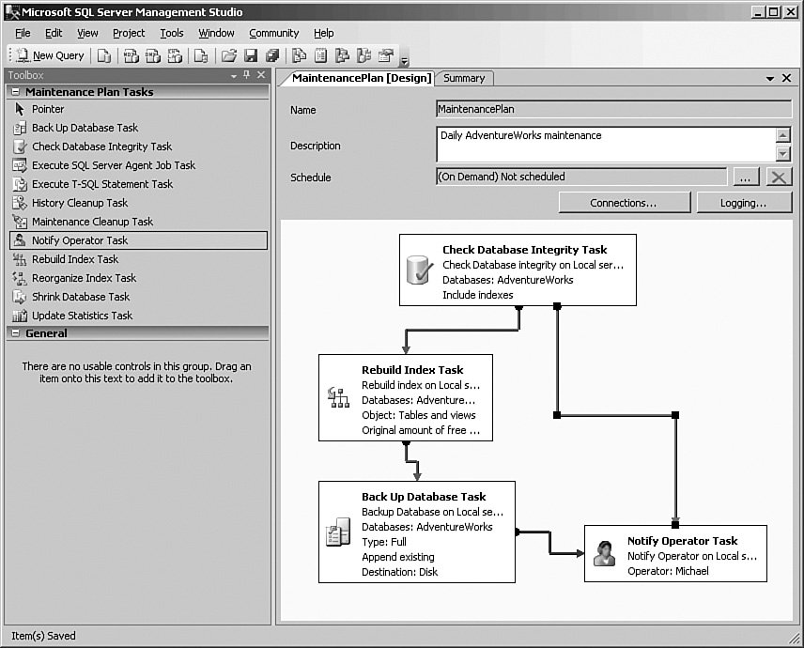This screenshot has height=648, width=804.
Task: Click the Open File folder icon
Action: point(228,55)
